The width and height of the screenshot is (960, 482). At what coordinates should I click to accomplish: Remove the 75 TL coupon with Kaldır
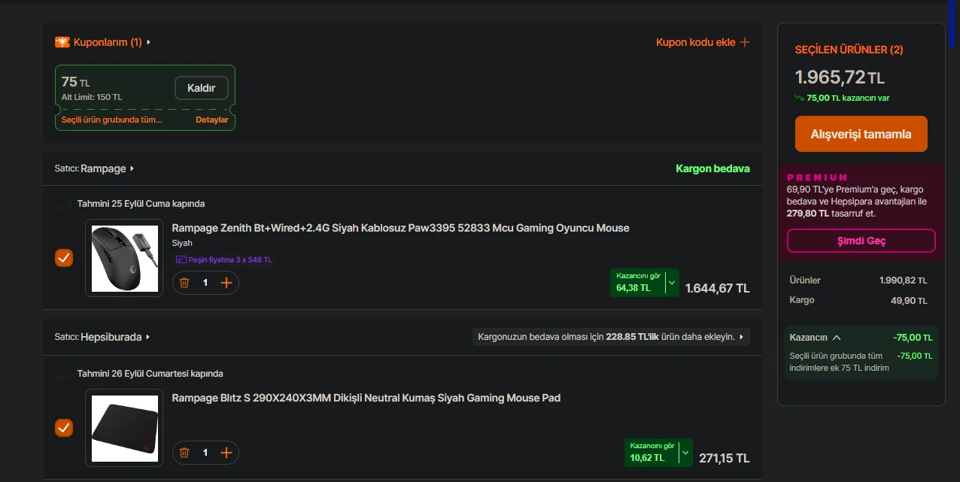202,88
